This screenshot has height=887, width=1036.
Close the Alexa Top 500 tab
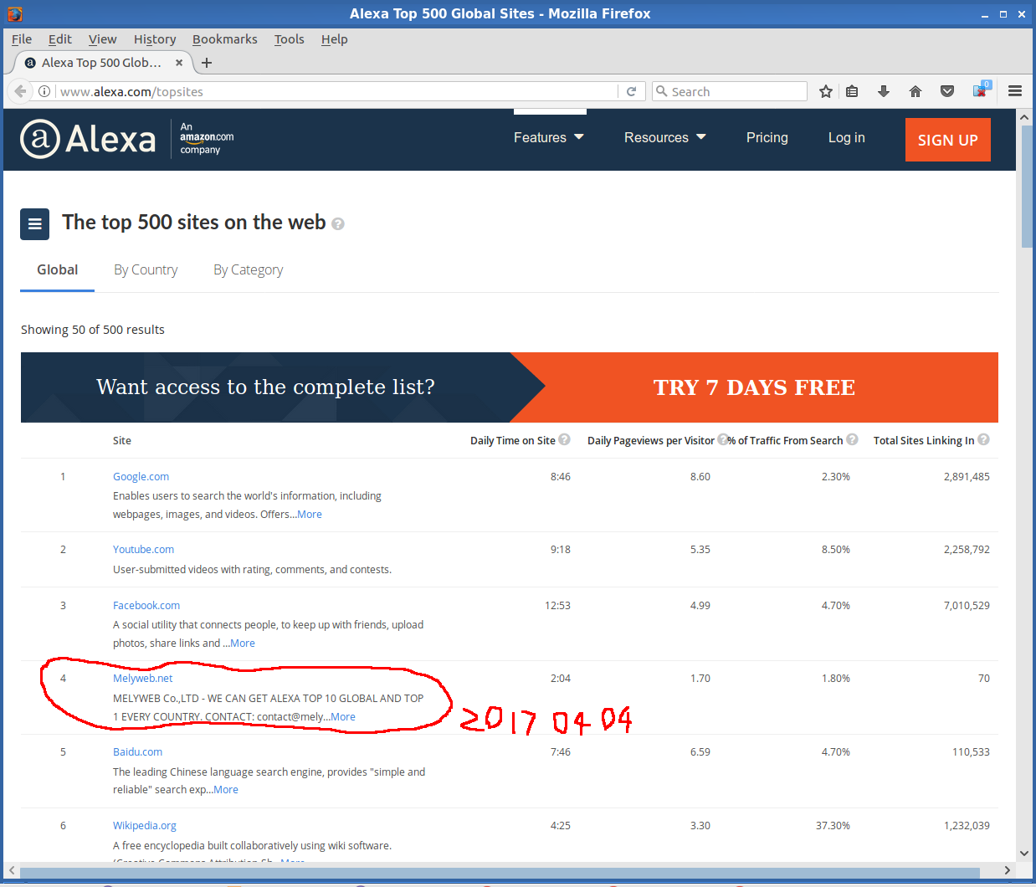(179, 63)
